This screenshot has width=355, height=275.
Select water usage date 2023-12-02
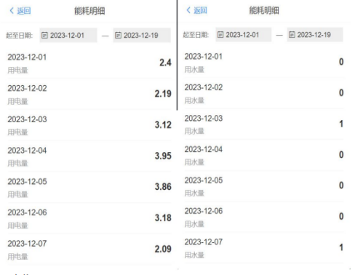(x=204, y=87)
